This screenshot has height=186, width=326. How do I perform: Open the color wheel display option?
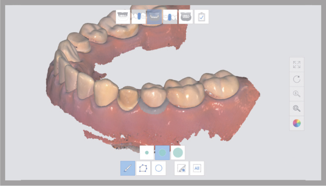(296, 123)
